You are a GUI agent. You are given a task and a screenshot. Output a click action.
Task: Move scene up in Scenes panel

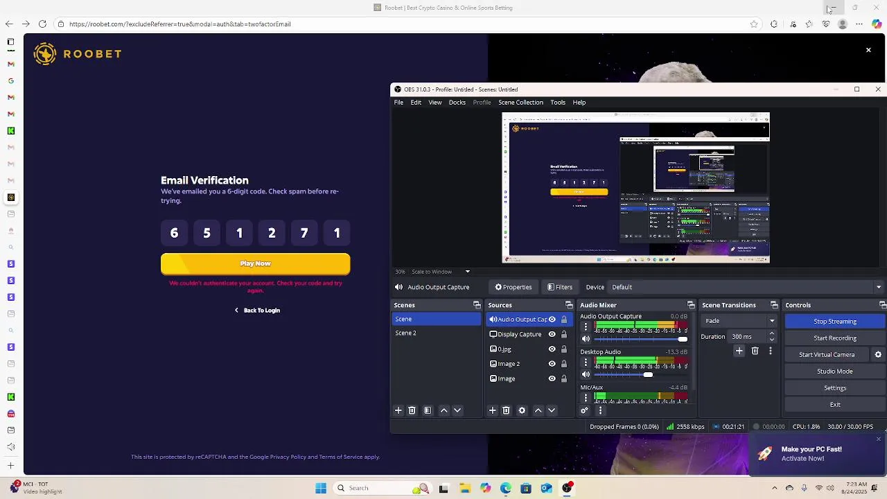[444, 410]
